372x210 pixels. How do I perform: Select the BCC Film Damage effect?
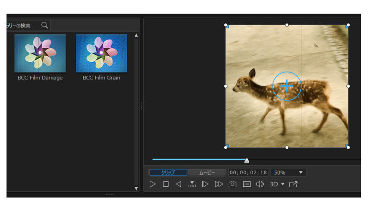[40, 53]
